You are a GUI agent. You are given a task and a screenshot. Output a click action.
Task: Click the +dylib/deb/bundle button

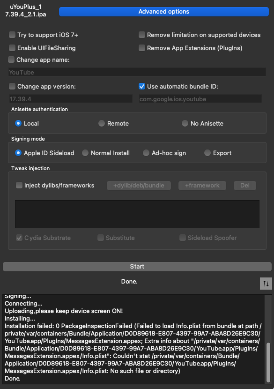(139, 185)
